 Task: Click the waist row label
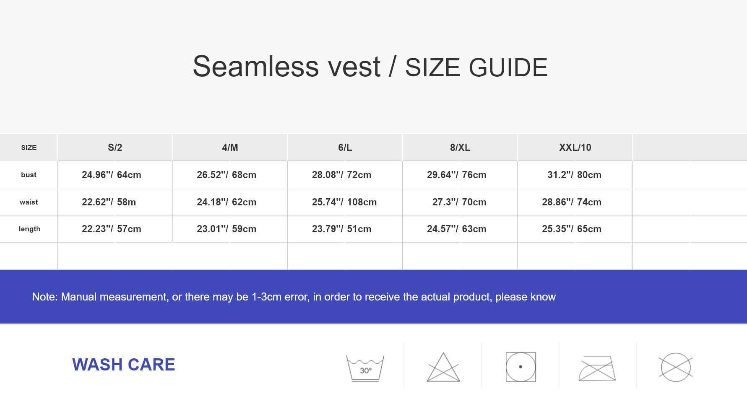click(29, 202)
